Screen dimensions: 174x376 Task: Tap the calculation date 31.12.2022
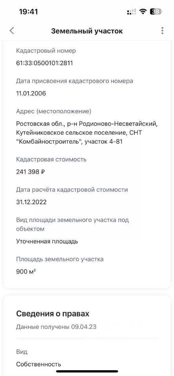(31, 202)
